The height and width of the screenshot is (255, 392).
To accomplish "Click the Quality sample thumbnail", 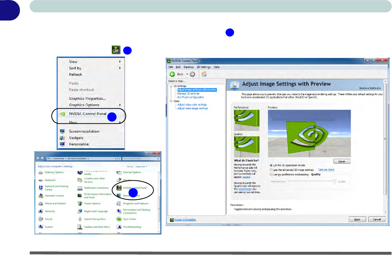I will coord(246,147).
